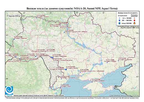Click the southernmost blue marker at 98.14 MW
The height and width of the screenshot is (102, 144).
(61, 88)
